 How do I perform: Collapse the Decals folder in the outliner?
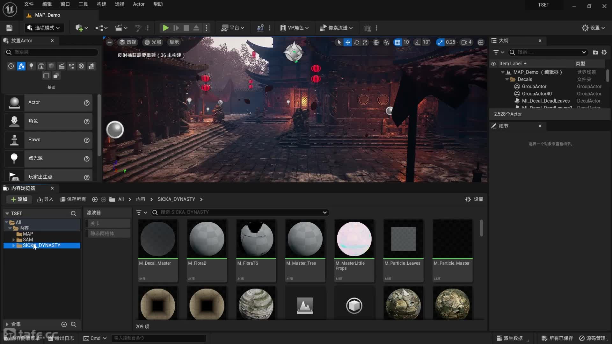click(x=507, y=79)
